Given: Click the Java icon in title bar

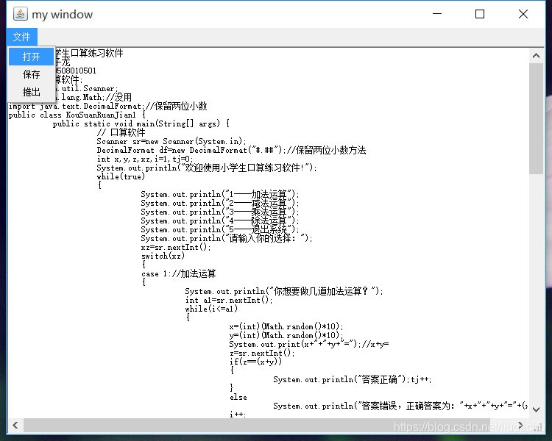Looking at the screenshot, I should [x=20, y=14].
